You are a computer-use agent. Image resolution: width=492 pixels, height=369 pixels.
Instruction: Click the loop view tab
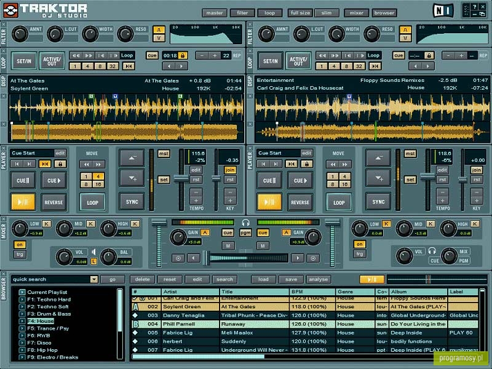tap(269, 13)
